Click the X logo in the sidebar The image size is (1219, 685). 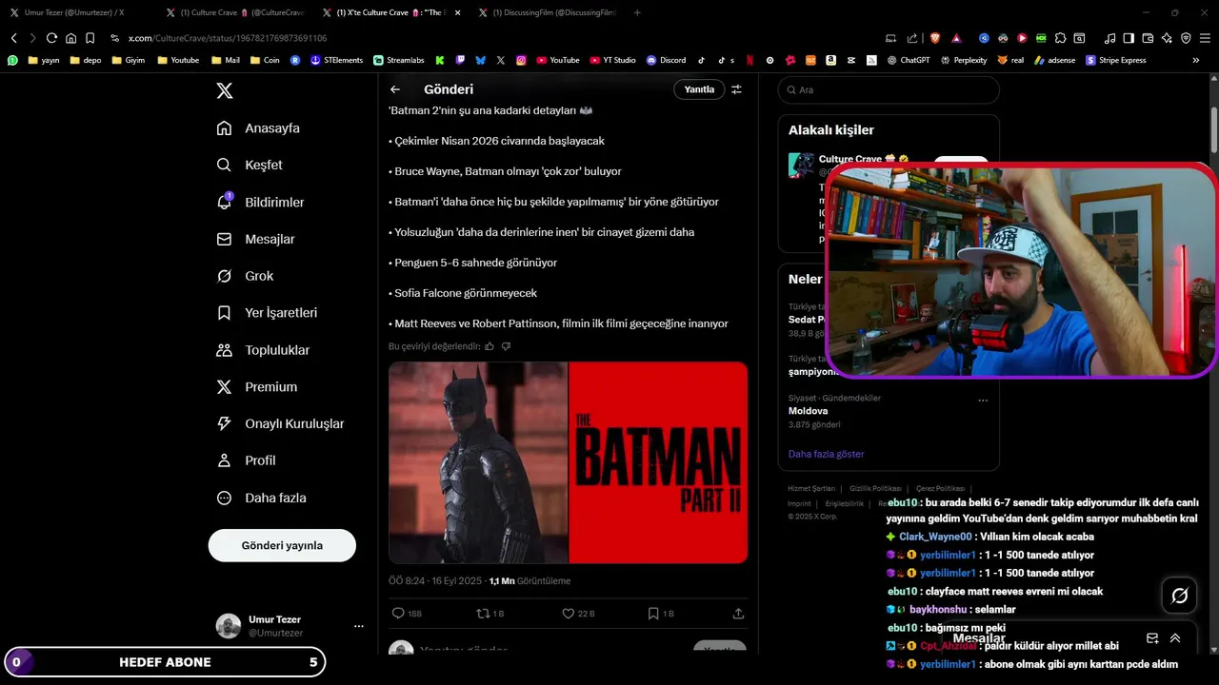[224, 90]
